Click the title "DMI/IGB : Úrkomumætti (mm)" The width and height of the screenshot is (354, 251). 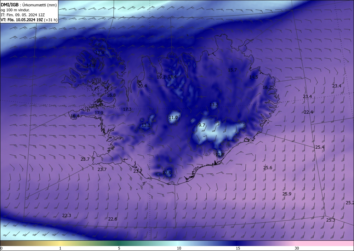[29, 5]
